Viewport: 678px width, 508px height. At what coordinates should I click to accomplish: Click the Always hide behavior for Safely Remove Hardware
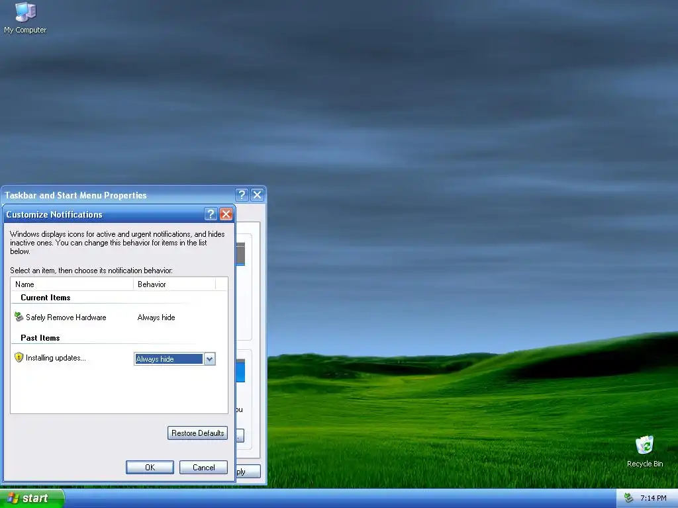(156, 317)
